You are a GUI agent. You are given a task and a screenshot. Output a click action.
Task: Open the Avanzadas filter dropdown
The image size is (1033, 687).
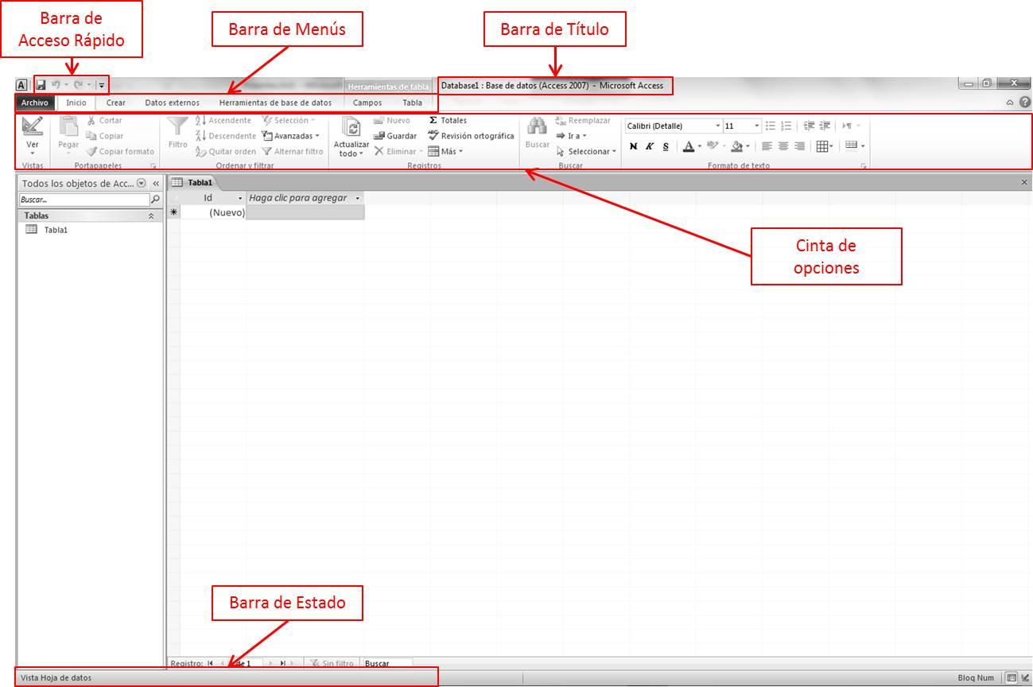click(x=290, y=136)
